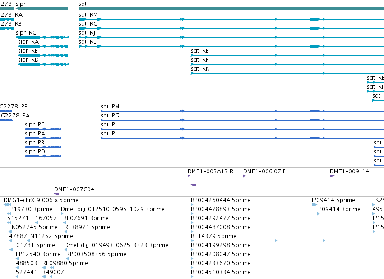Select RE38971.5prime label
The height and width of the screenshot is (279, 384).
click(x=87, y=227)
